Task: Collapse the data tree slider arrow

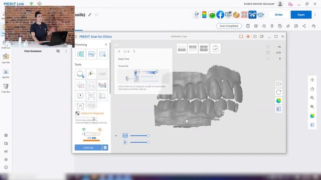Action: tap(116, 135)
